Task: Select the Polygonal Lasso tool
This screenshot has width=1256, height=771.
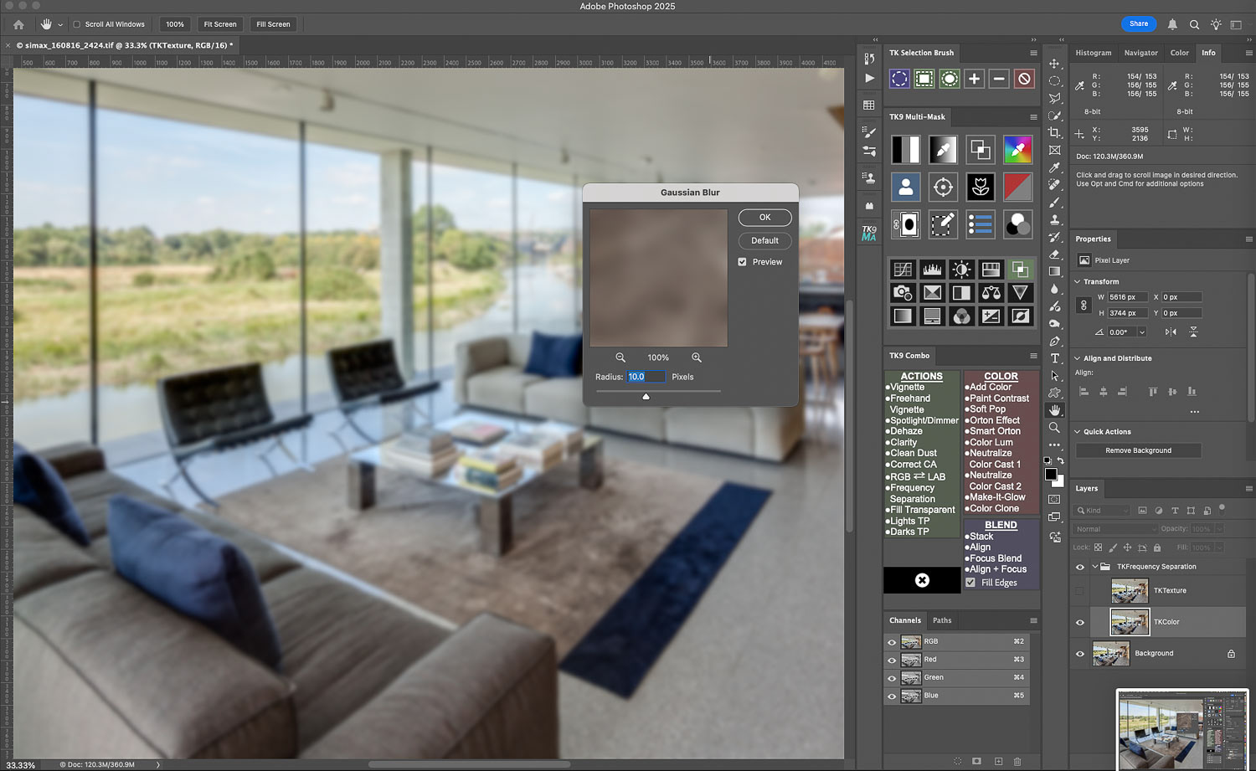Action: point(1054,98)
